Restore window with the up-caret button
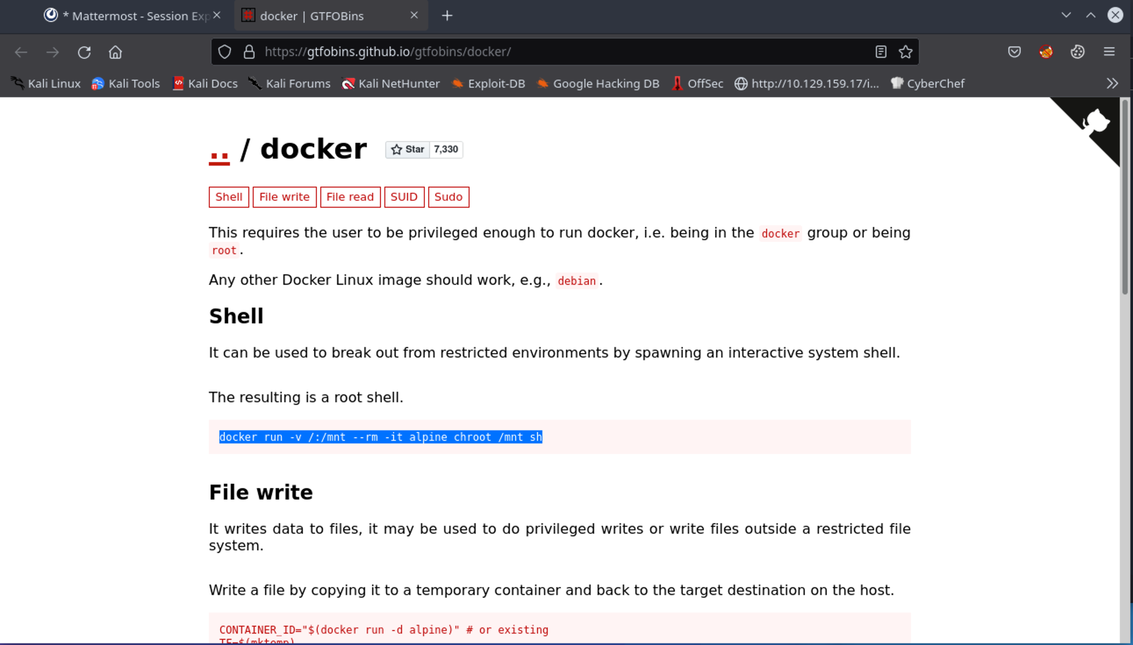Viewport: 1133px width, 645px height. click(1091, 15)
